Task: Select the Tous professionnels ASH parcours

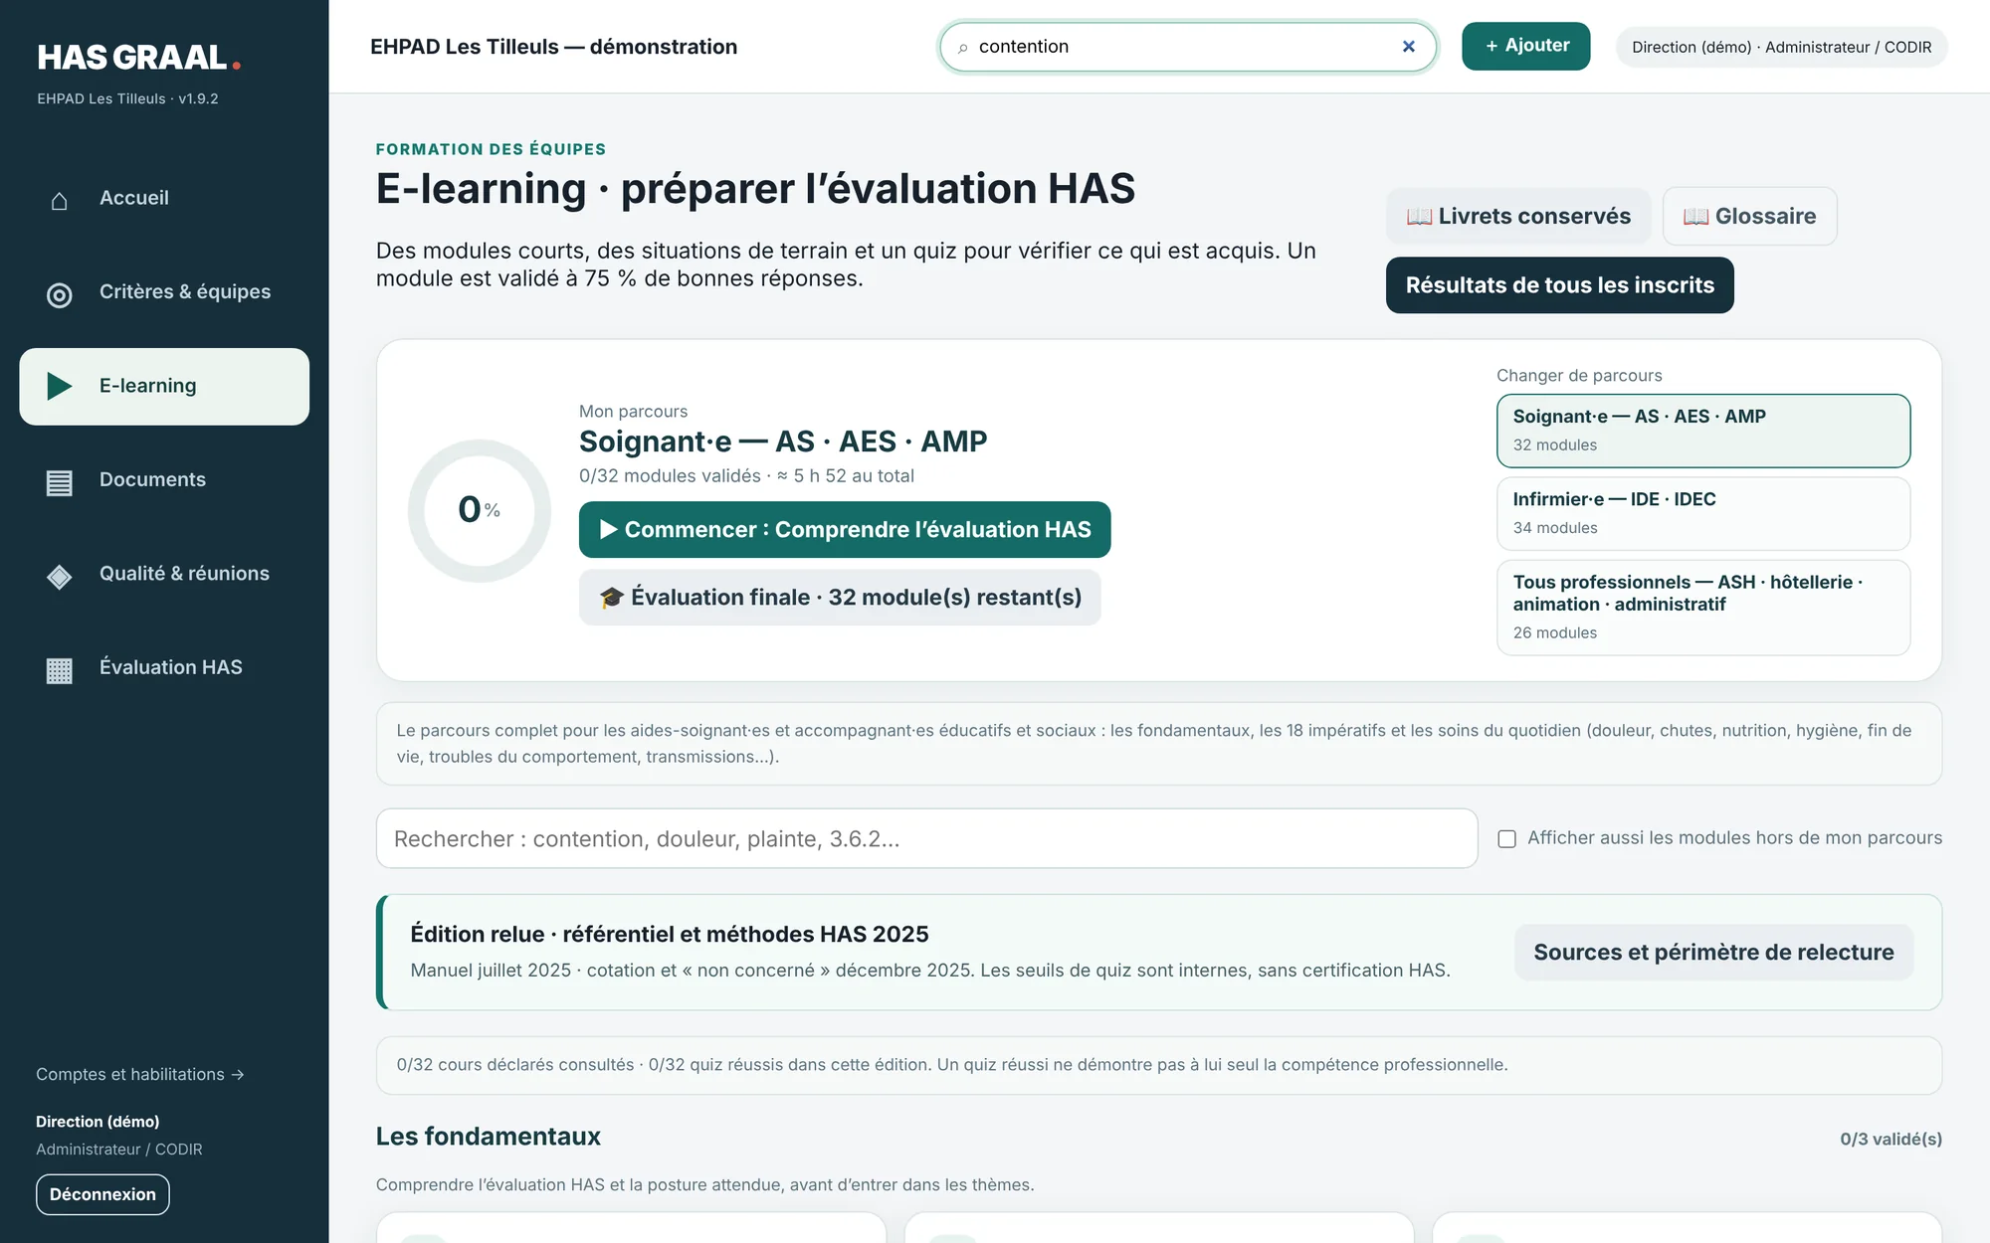Action: pos(1703,608)
